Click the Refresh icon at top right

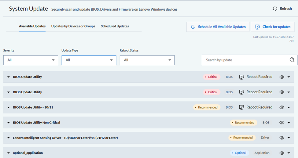tap(275, 9)
